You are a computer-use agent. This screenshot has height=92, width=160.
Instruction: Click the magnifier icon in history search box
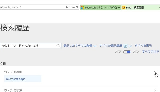[x=58, y=46]
